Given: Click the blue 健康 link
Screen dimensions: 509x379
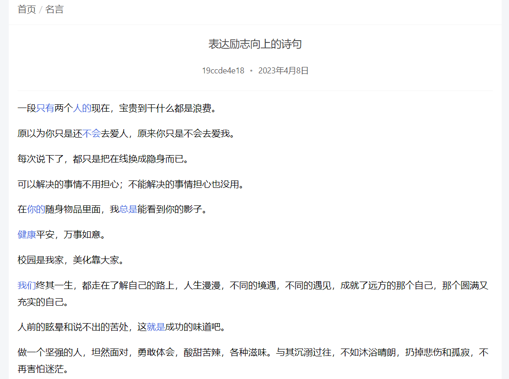Looking at the screenshot, I should tap(27, 235).
